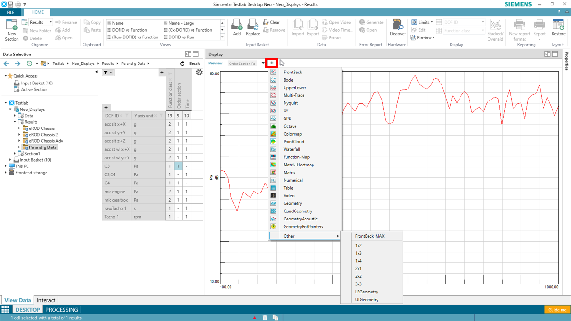Collapse the Quick Access tree group

pyautogui.click(x=6, y=76)
